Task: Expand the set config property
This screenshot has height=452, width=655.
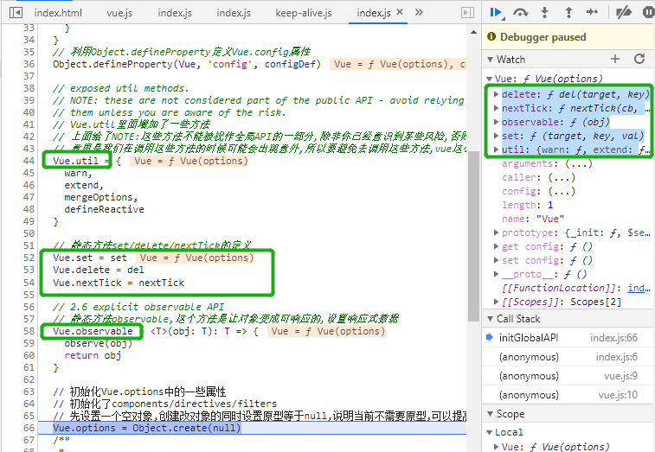Action: (x=497, y=260)
